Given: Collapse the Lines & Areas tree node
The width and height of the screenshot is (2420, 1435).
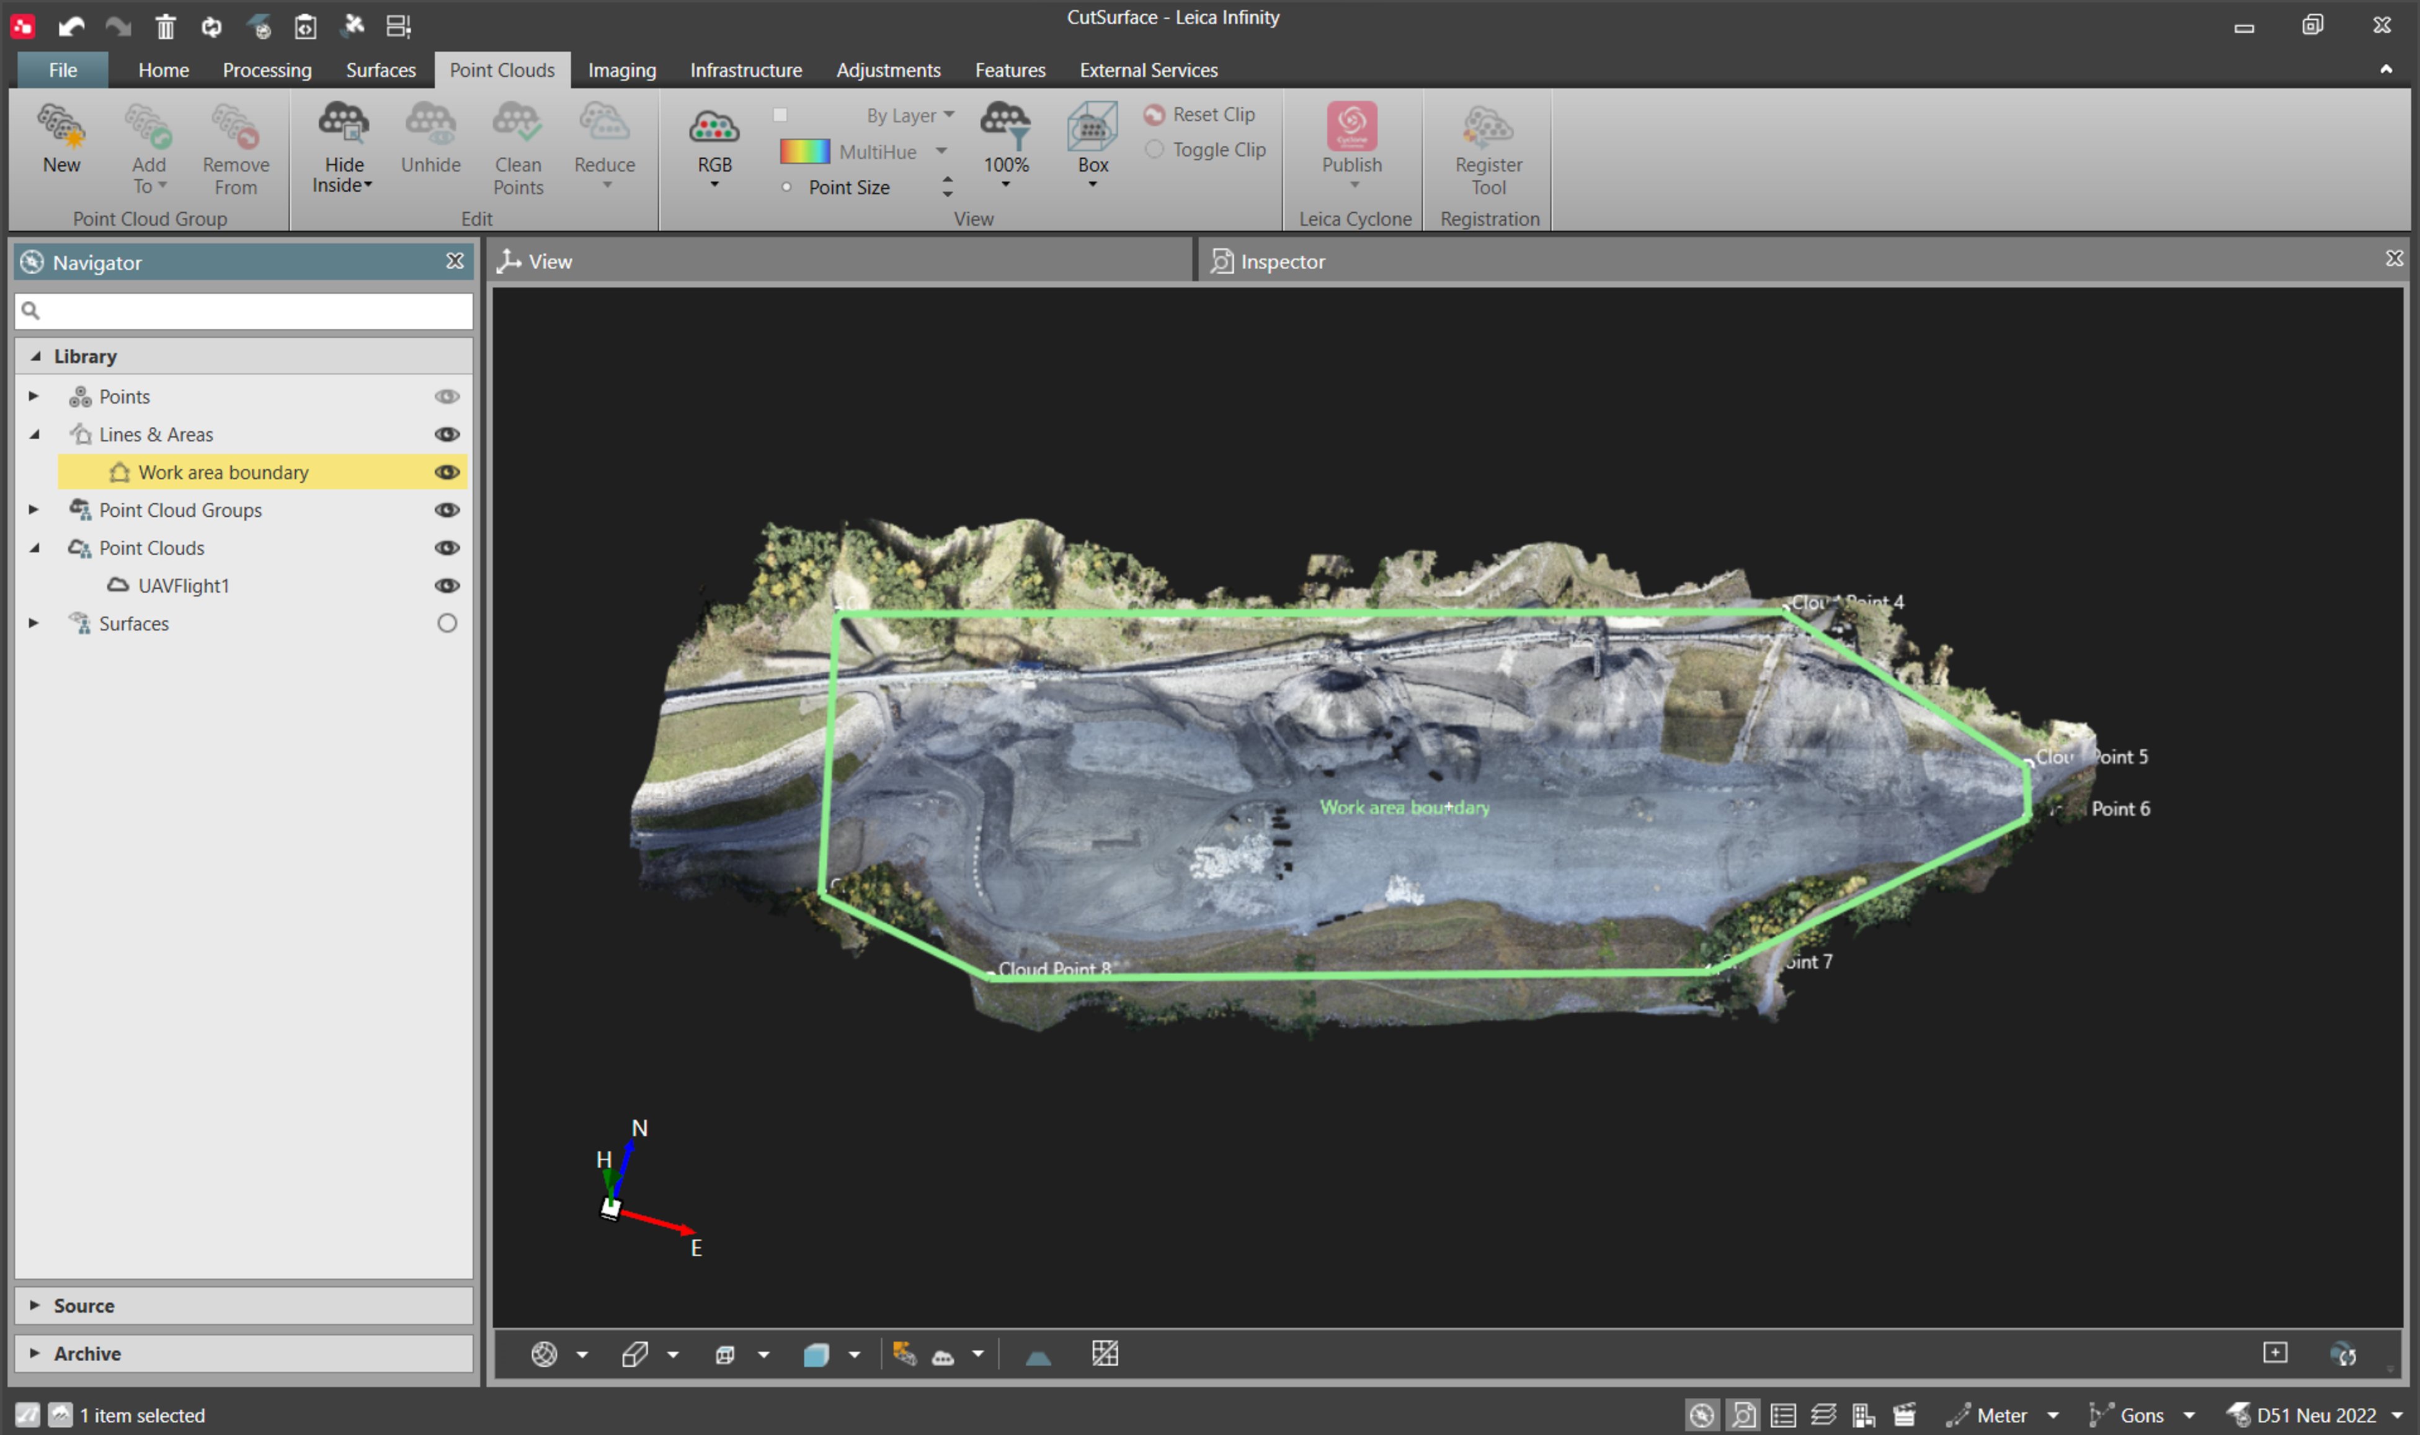Looking at the screenshot, I should (35, 434).
